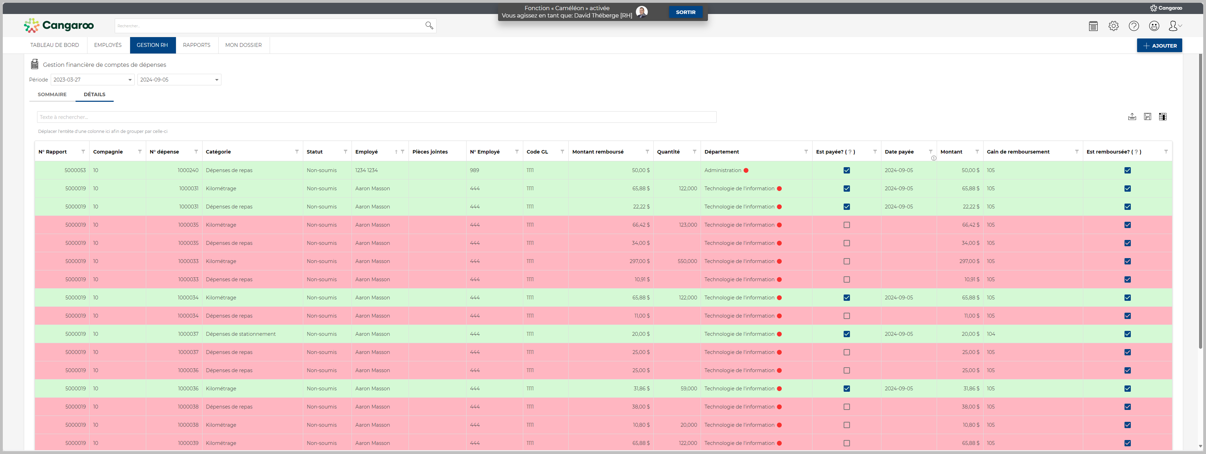Filter the Catégorie column
The height and width of the screenshot is (454, 1206).
(x=297, y=152)
